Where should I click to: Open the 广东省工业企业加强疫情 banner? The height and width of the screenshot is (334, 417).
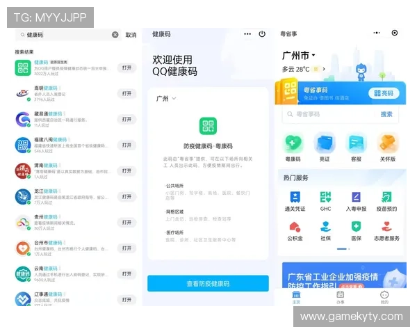point(344,275)
